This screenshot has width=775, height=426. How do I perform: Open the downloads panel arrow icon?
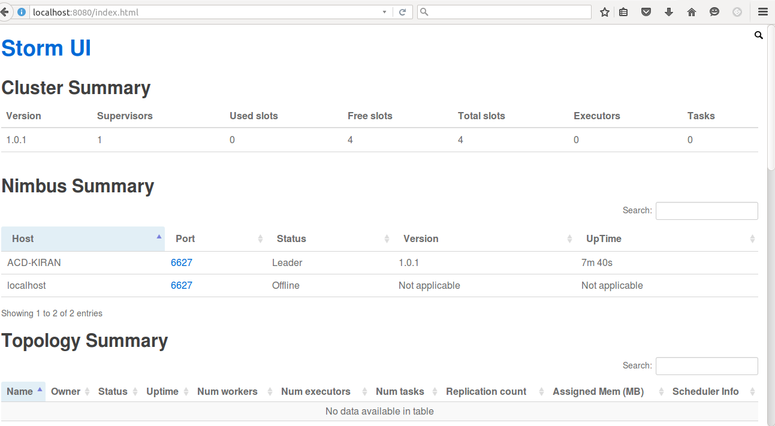coord(668,11)
